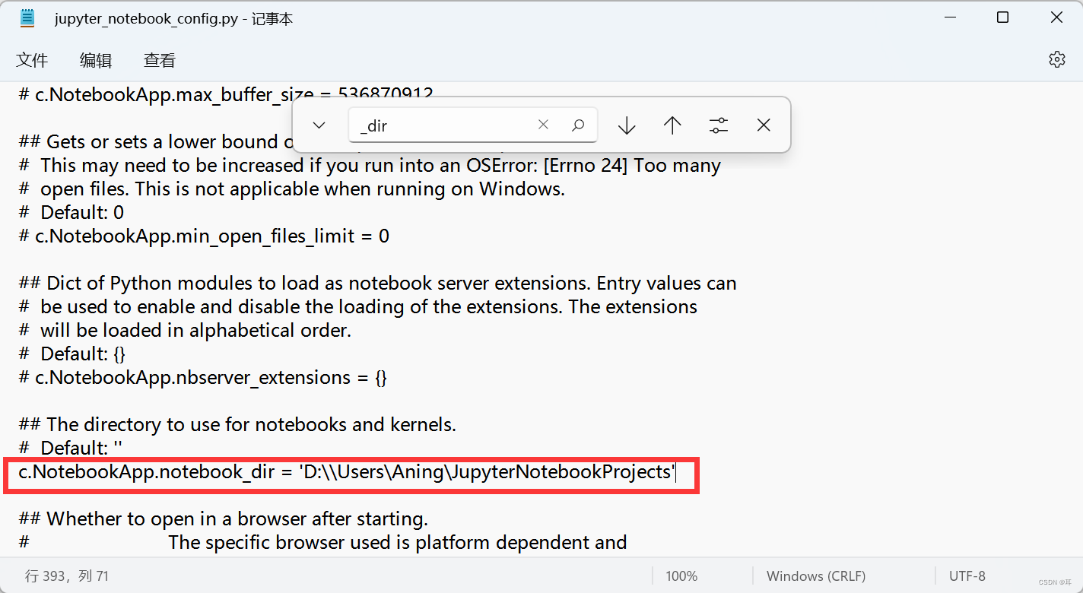Viewport: 1083px width, 593px height.
Task: Minimize the Notepad window
Action: [949, 17]
